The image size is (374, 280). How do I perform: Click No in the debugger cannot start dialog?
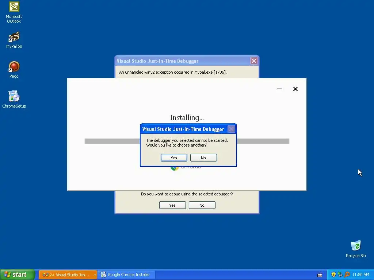pyautogui.click(x=203, y=157)
